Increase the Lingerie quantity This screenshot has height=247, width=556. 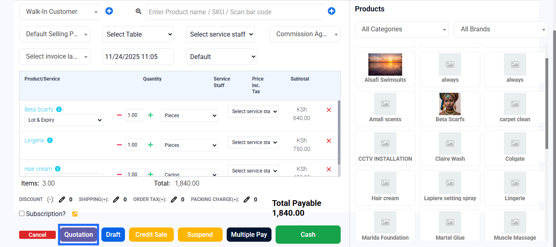[x=150, y=145]
